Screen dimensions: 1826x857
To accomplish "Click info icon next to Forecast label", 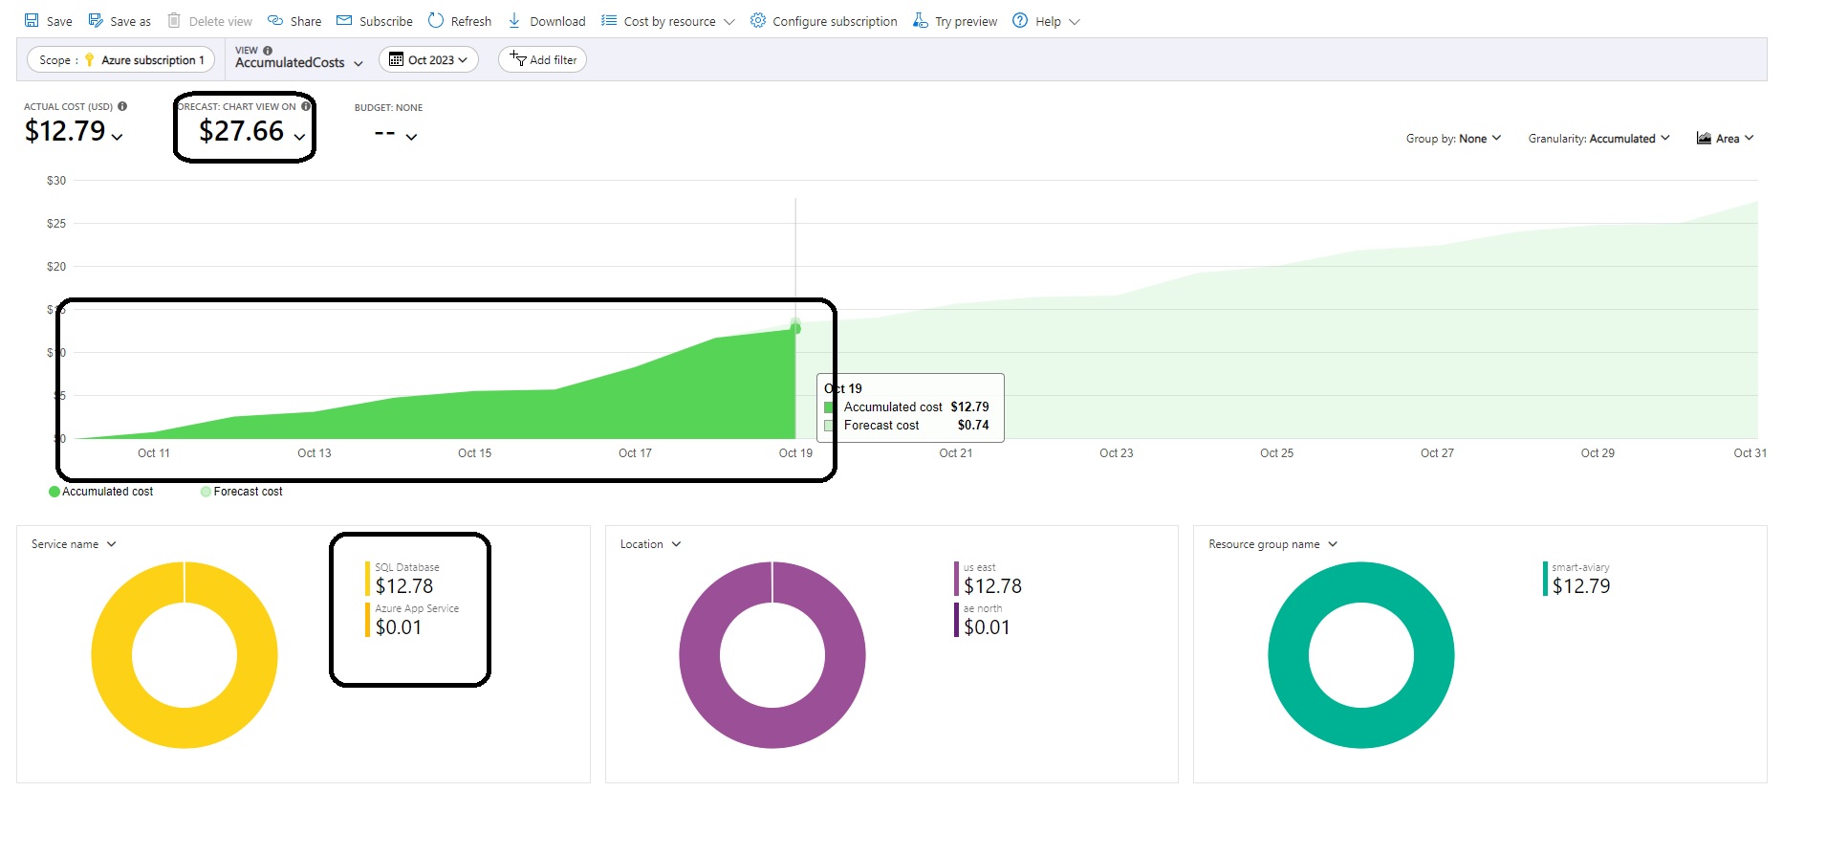I will click(x=306, y=106).
